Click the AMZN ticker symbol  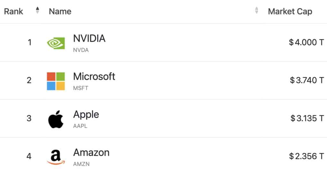[x=81, y=164]
